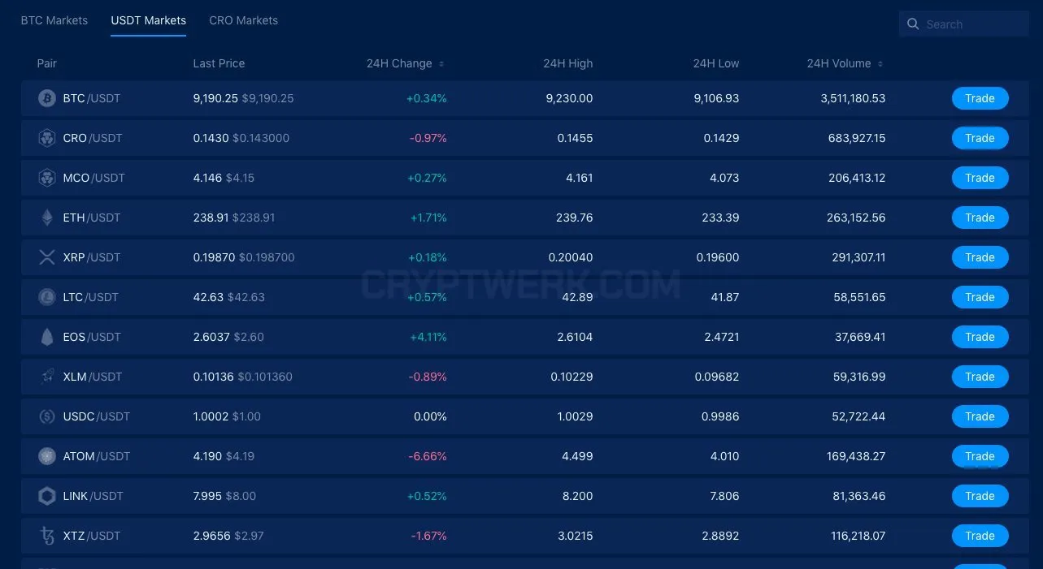Click the EOS logo icon

point(47,337)
